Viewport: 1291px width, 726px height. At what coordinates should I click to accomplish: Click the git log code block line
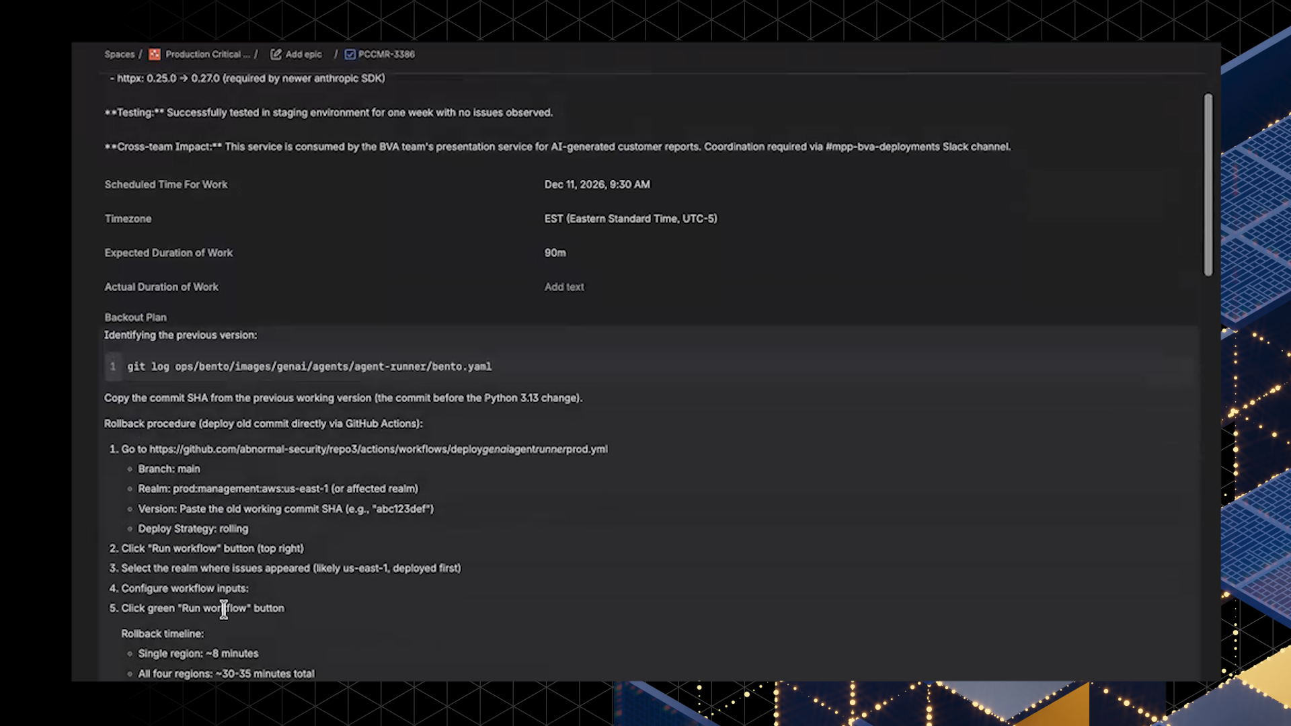click(x=309, y=366)
